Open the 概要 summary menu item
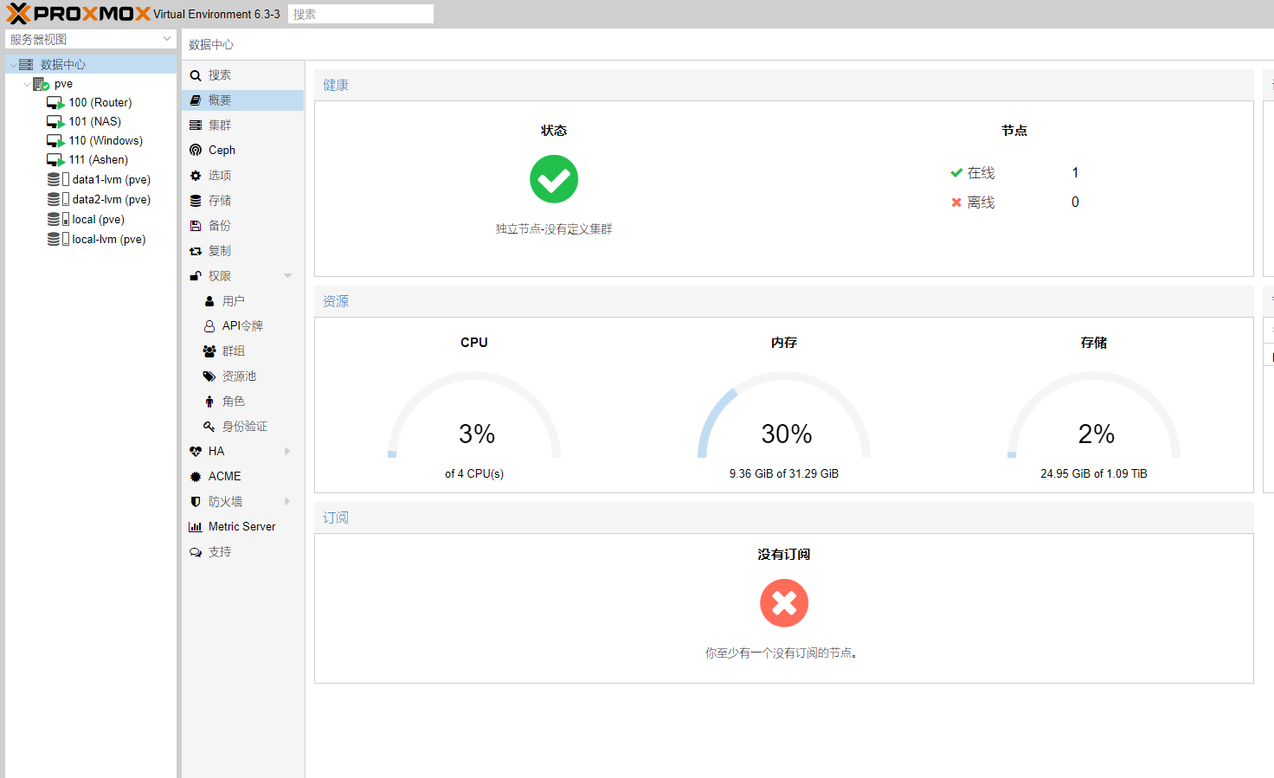 click(242, 100)
